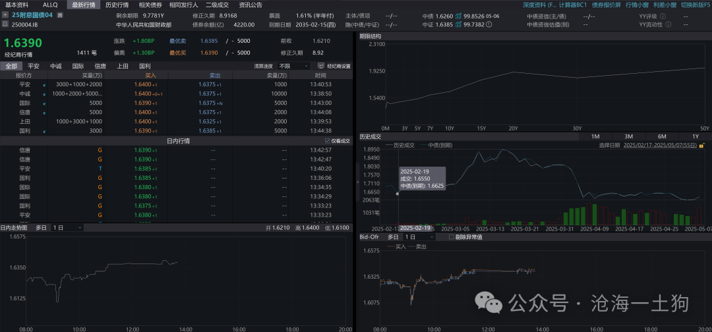Click the info icon beside 99.7382
The image size is (712, 332).
click(x=490, y=24)
